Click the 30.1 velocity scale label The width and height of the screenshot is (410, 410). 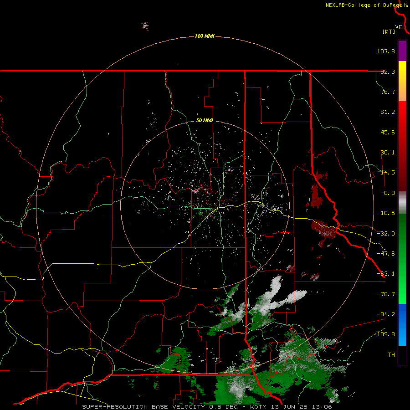[388, 153]
